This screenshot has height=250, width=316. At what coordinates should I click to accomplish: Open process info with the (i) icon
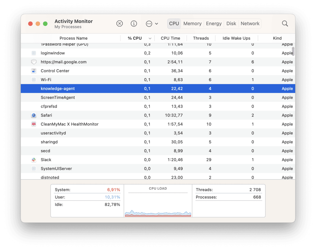pos(134,23)
